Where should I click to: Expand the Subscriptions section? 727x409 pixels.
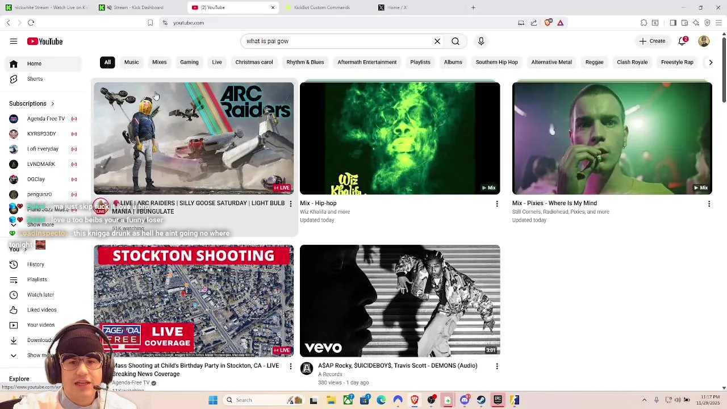32,104
